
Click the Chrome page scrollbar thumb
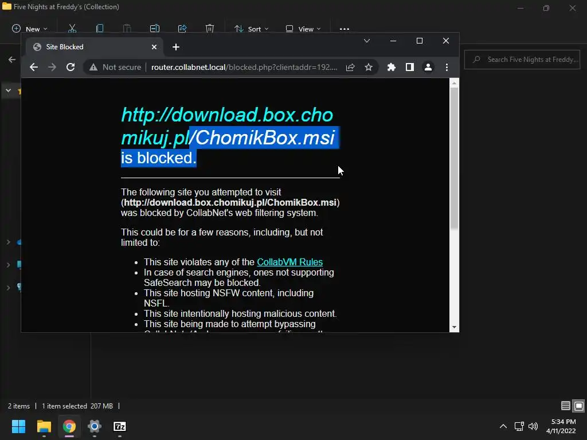454,158
